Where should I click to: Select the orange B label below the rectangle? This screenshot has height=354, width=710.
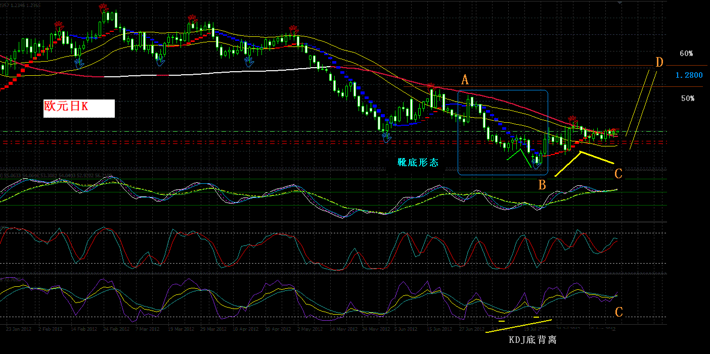(542, 185)
